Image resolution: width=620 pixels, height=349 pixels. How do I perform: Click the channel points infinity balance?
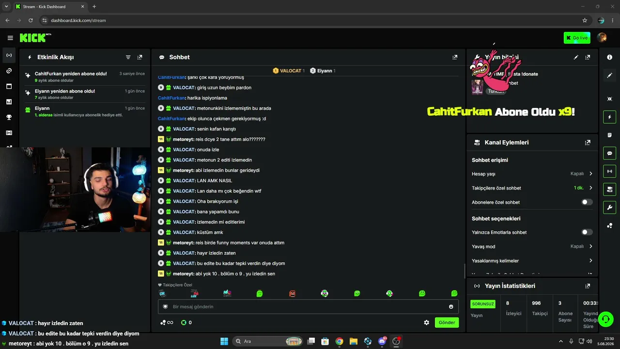(x=167, y=322)
